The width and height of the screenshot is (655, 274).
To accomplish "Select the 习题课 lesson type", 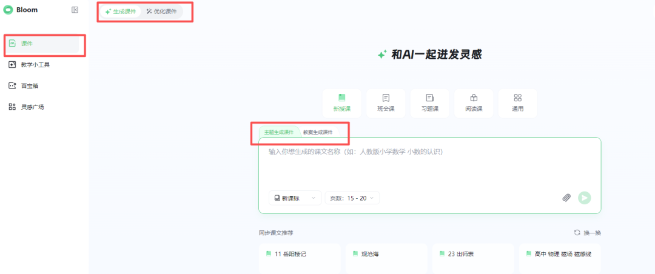I will point(430,103).
